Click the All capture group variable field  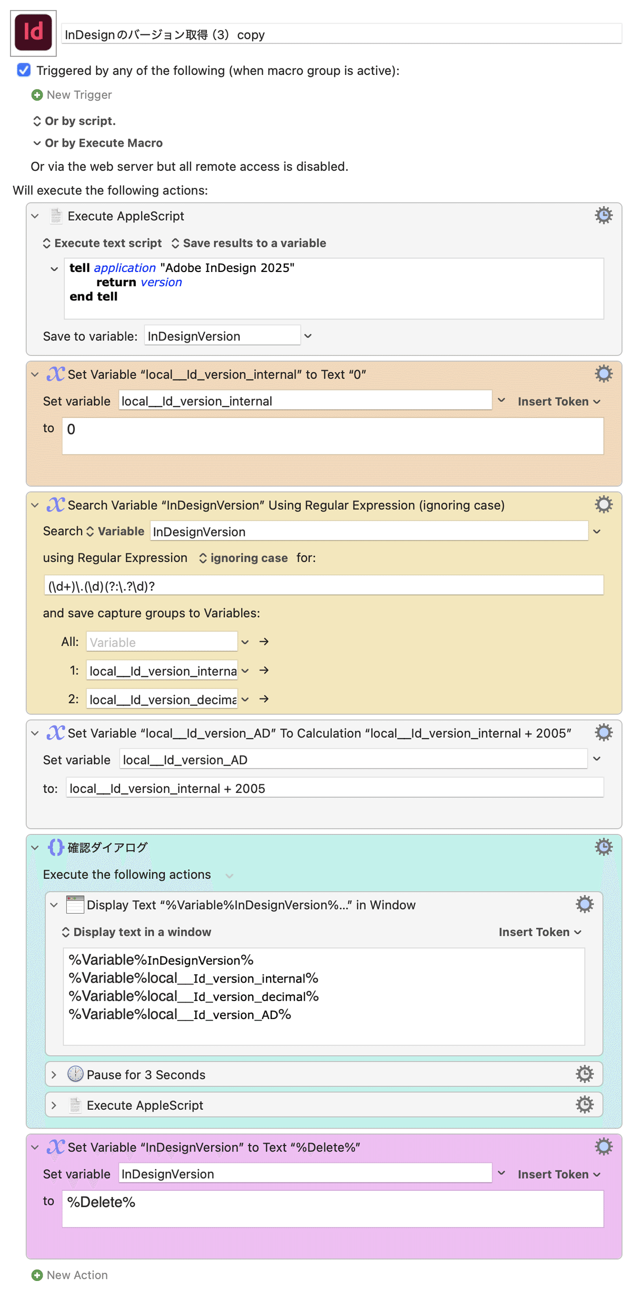(x=162, y=642)
